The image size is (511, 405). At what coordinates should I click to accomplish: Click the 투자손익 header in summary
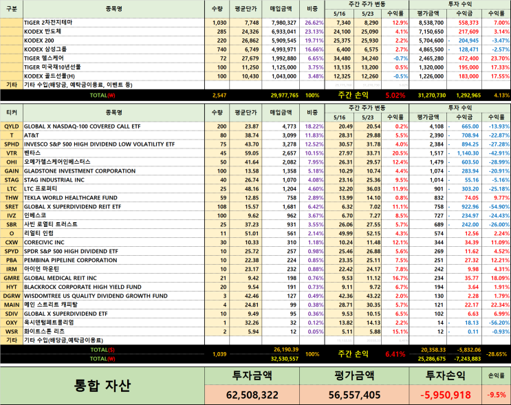pyautogui.click(x=446, y=375)
